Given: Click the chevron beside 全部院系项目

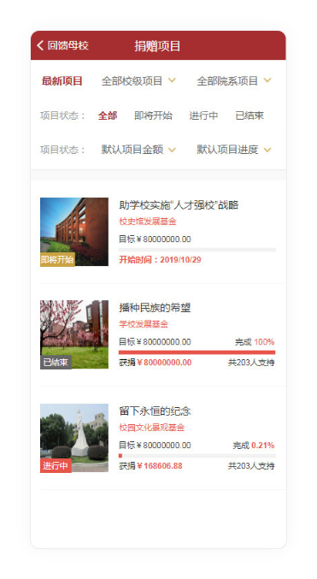Looking at the screenshot, I should (x=267, y=80).
